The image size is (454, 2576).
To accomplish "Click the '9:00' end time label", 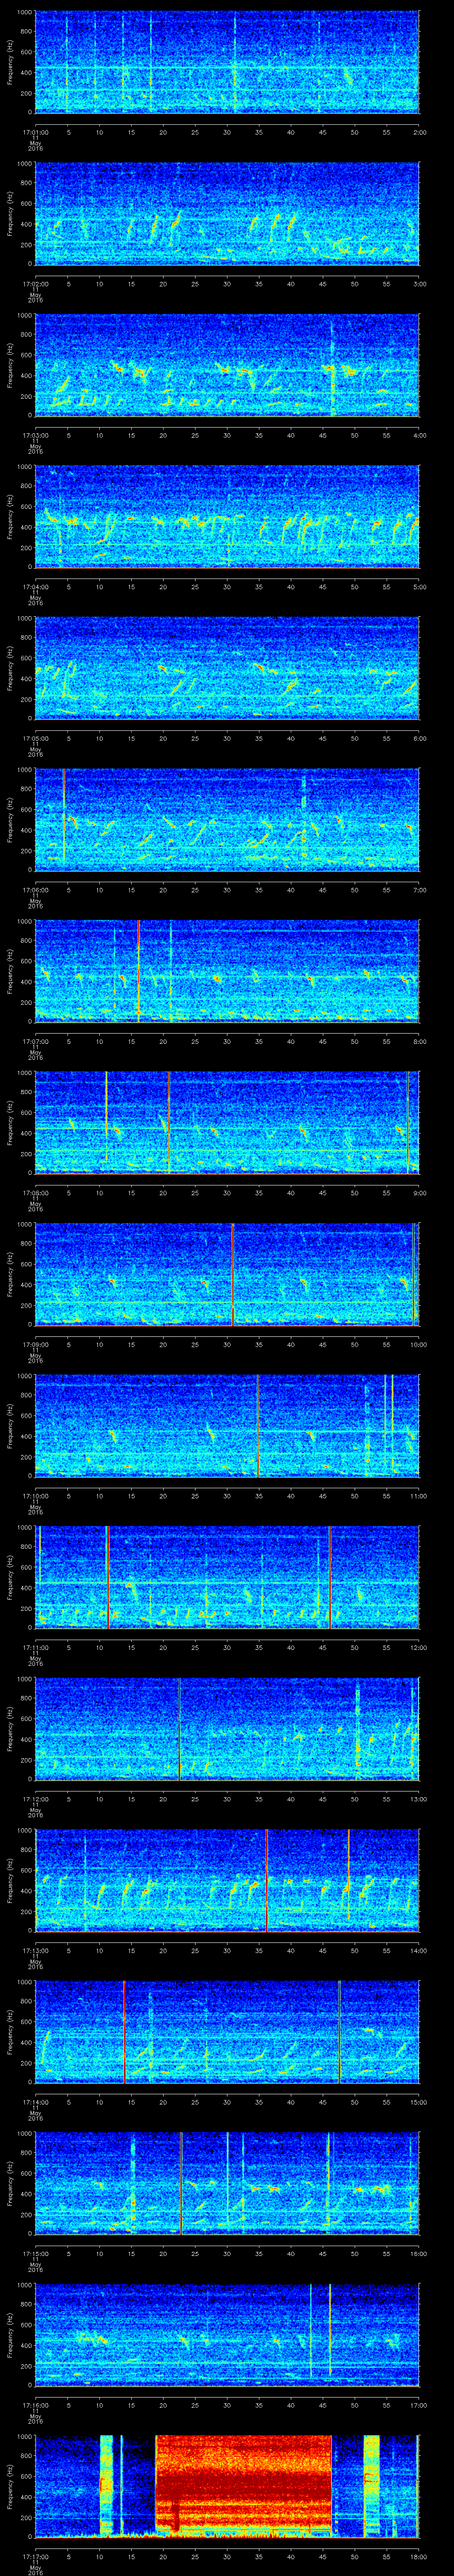I will click(x=419, y=1193).
